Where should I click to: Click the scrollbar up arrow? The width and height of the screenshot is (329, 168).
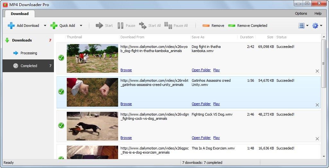(x=324, y=37)
